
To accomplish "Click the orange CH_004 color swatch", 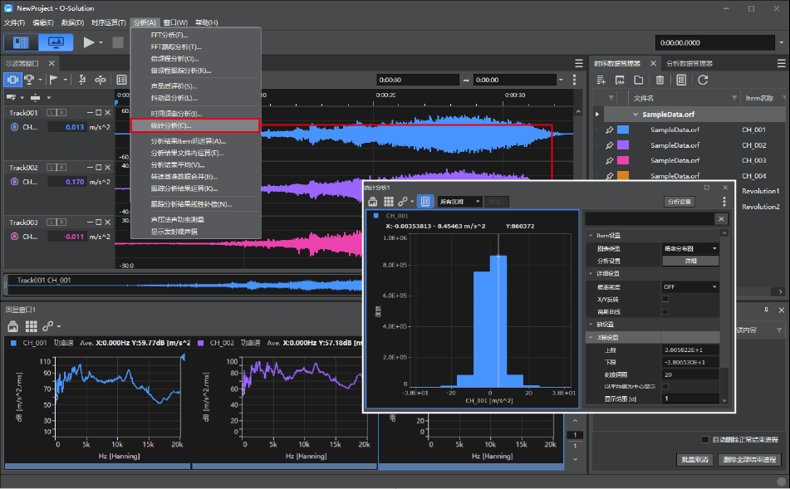I will (x=623, y=176).
